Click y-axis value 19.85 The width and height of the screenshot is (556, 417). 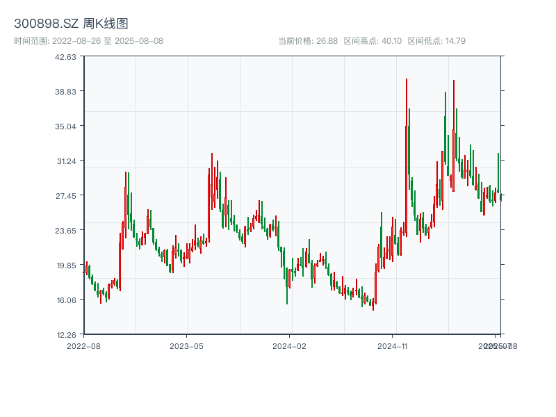point(66,265)
